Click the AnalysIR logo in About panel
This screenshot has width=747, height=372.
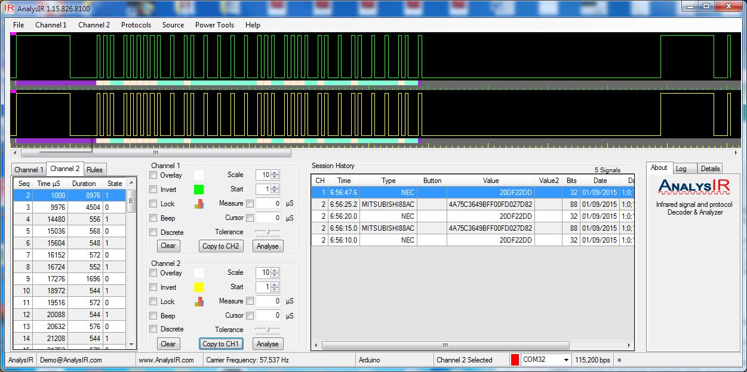tap(694, 187)
